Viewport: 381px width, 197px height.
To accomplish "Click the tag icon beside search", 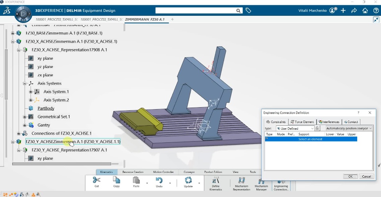I will [248, 10].
